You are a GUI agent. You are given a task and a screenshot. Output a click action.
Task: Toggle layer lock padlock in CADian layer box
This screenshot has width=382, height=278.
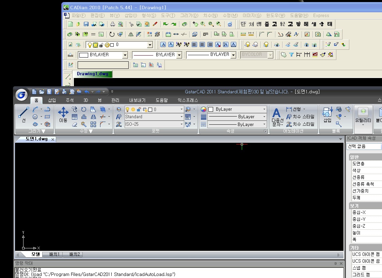tap(101, 45)
